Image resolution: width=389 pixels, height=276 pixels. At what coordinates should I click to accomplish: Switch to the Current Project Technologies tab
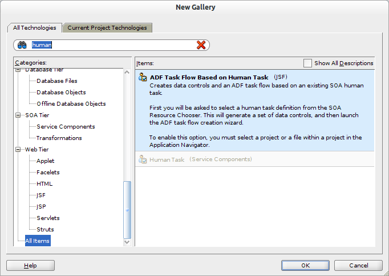coord(107,27)
